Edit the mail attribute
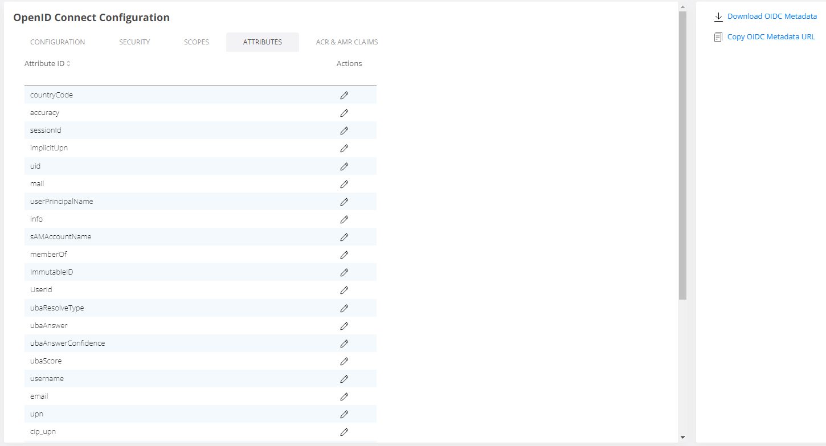826x446 pixels. (344, 184)
